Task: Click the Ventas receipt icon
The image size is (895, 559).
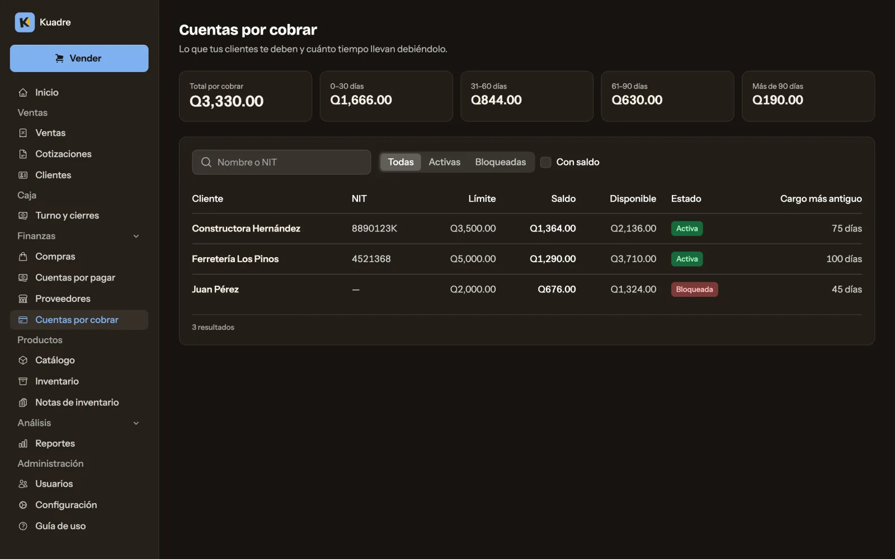Action: point(23,133)
